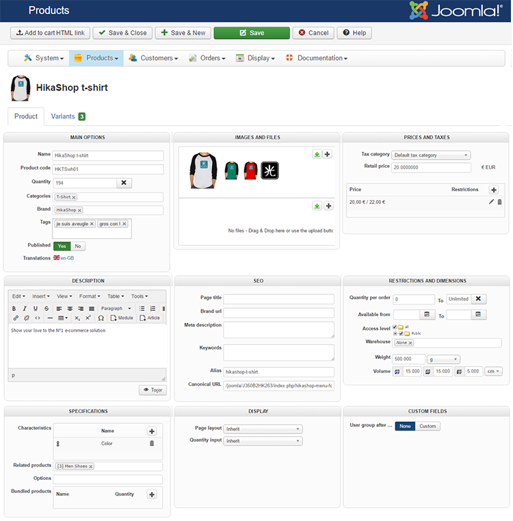This screenshot has height=521, width=513.
Task: Click Add to cart HTML link button
Action: (x=50, y=33)
